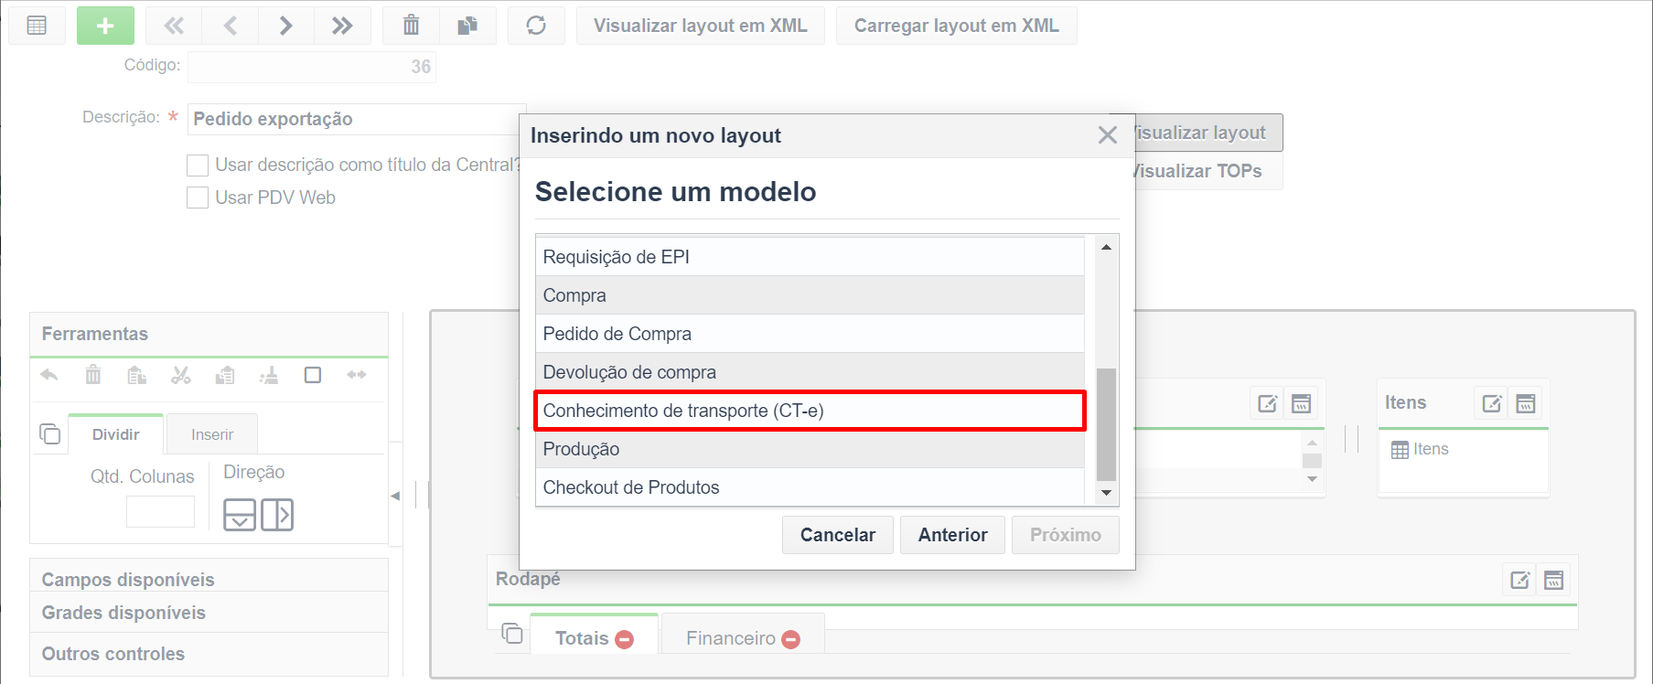This screenshot has height=684, width=1653.
Task: Click the edit icon in Itens panel
Action: (1491, 403)
